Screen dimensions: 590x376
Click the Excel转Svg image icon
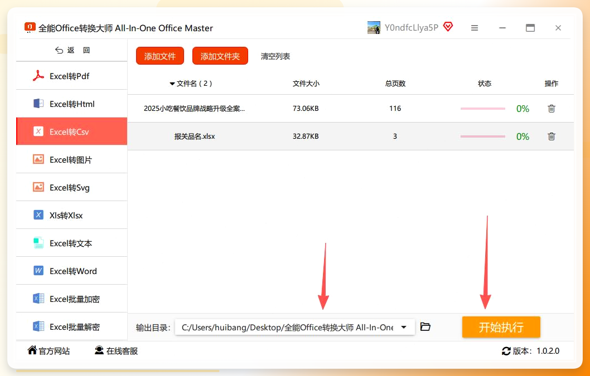[x=38, y=187]
